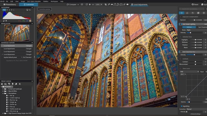Open the Palettes menu
Viewport: 207px width, 116px height.
pos(46,1)
